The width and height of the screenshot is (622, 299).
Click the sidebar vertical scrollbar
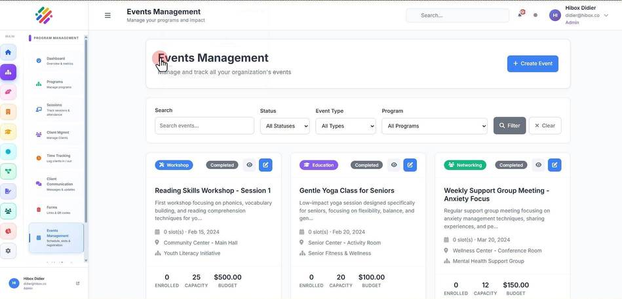click(86, 131)
